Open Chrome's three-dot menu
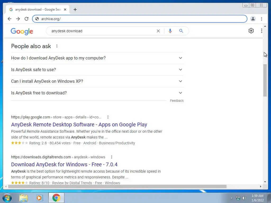Image resolution: width=271 pixels, height=203 pixels. (x=261, y=19)
